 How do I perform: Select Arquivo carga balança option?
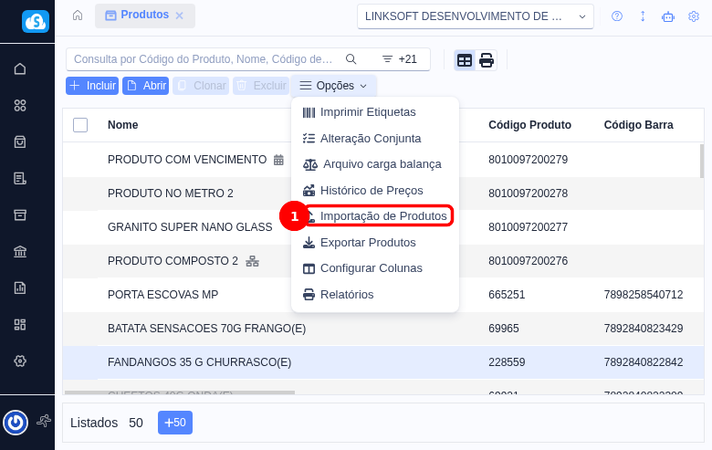pos(372,164)
